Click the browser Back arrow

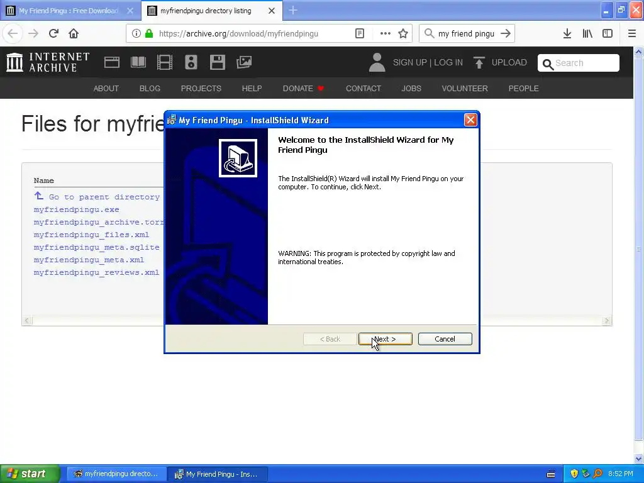coord(13,33)
